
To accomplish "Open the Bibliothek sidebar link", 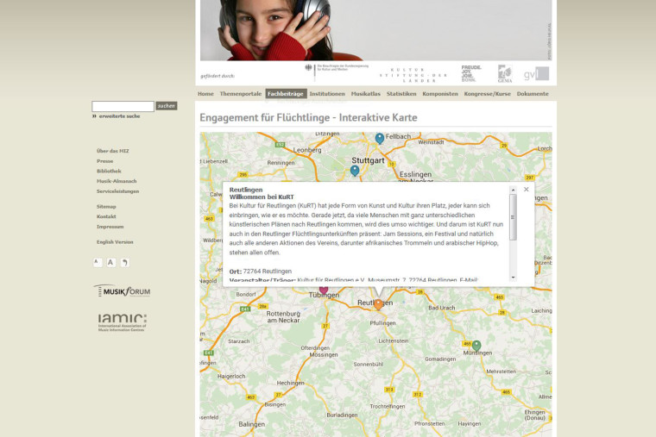I will point(109,171).
